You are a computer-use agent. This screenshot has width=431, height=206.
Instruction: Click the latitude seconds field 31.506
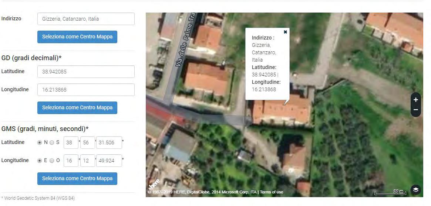(x=109, y=143)
